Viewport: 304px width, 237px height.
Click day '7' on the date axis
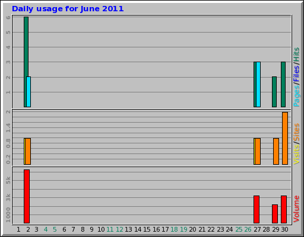(74, 229)
